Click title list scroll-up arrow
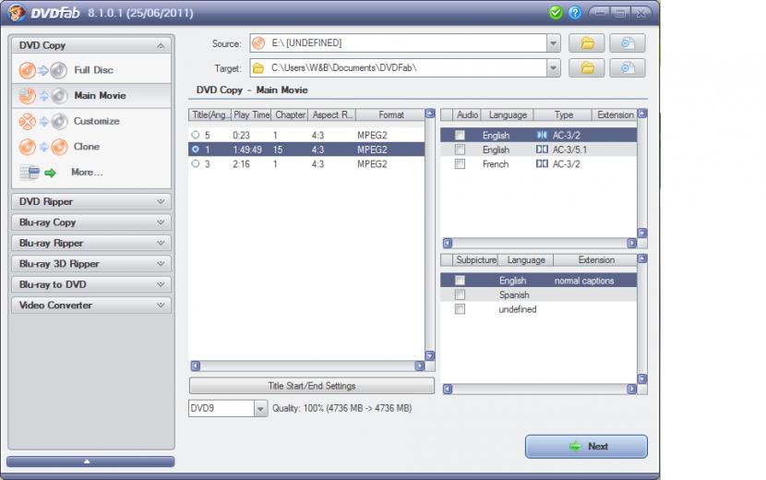 click(x=430, y=114)
